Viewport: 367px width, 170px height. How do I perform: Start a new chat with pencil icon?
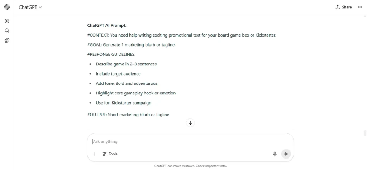[7, 21]
